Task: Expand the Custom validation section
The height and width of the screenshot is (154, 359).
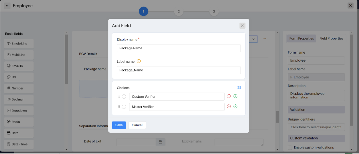Action: [316, 138]
